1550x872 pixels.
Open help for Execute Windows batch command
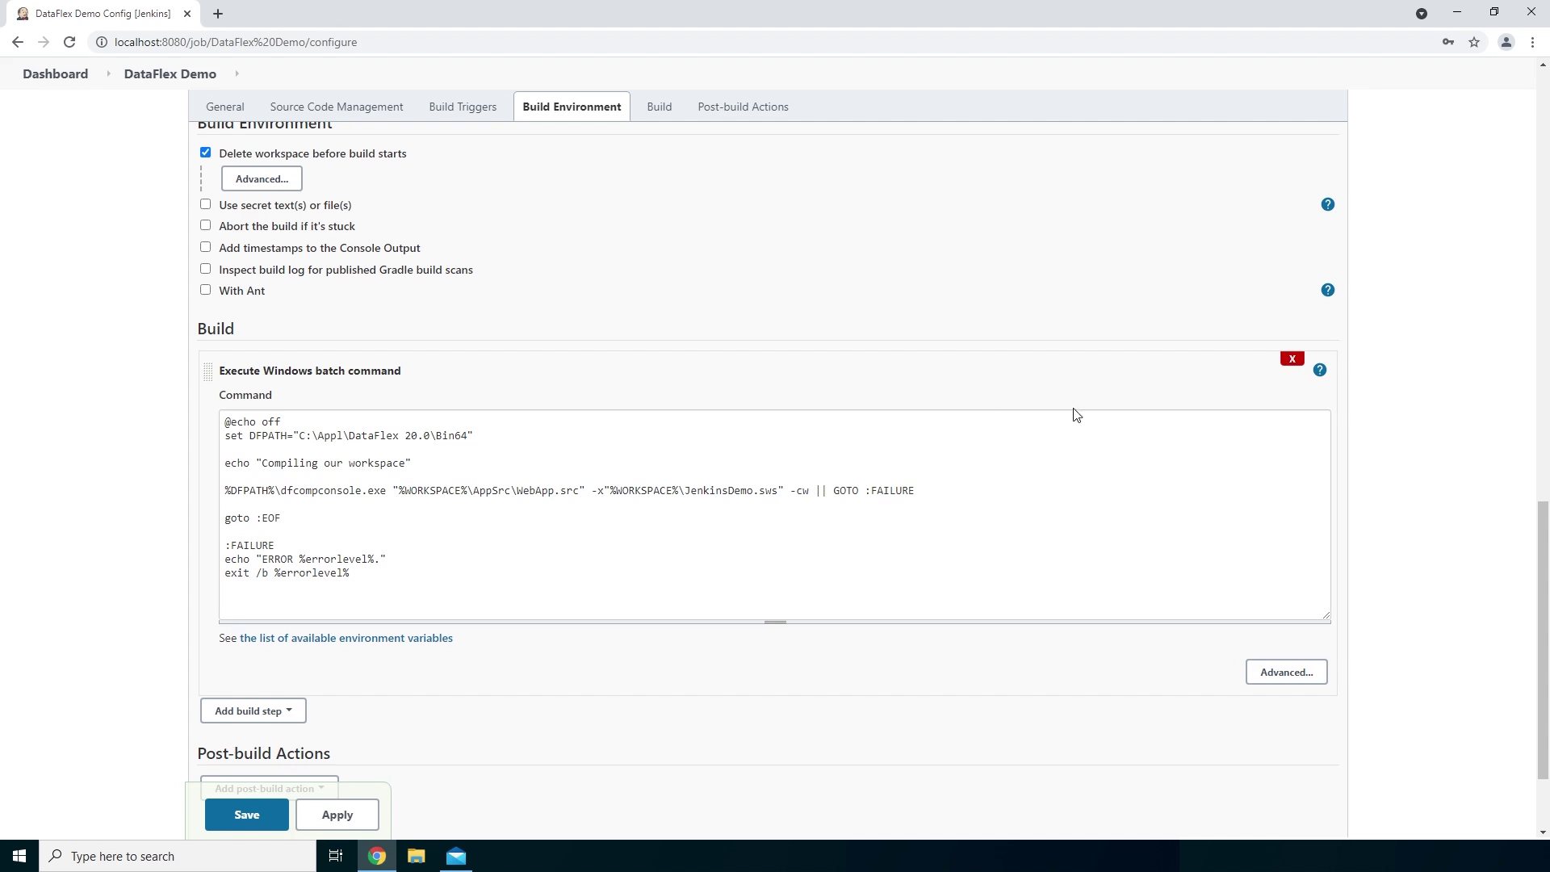click(1319, 370)
